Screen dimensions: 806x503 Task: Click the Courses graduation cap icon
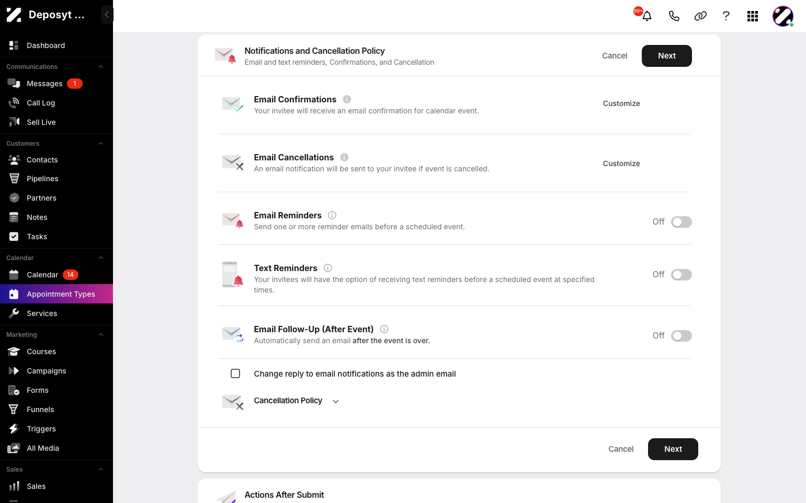click(x=14, y=352)
